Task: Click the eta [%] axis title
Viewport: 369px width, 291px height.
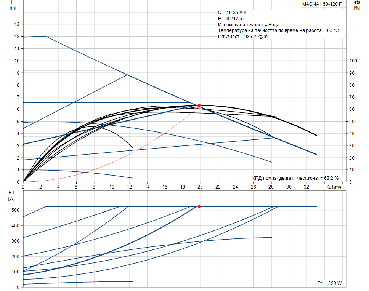Action: (357, 5)
